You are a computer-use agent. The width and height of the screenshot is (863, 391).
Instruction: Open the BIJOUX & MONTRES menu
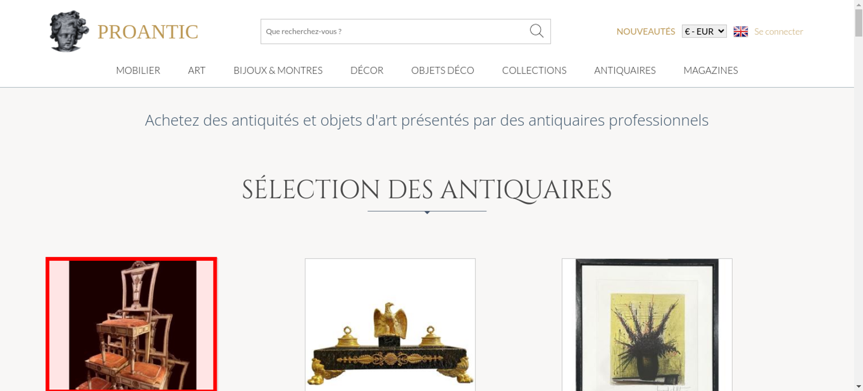[278, 70]
